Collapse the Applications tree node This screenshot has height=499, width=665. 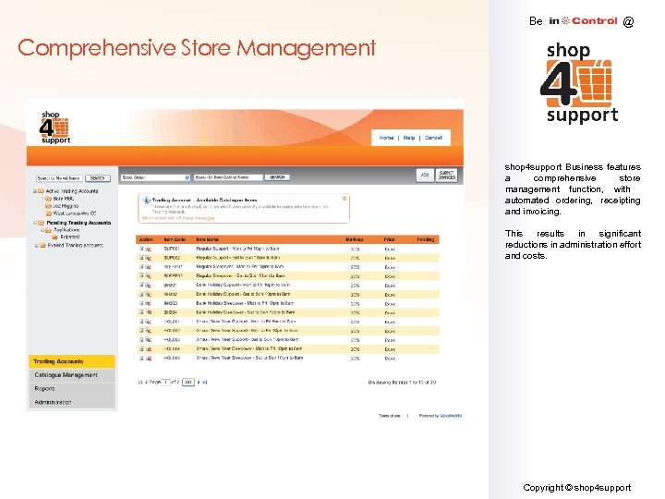click(42, 230)
